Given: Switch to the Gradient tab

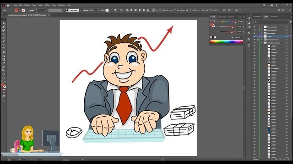Looking at the screenshot, I should click(x=231, y=17).
